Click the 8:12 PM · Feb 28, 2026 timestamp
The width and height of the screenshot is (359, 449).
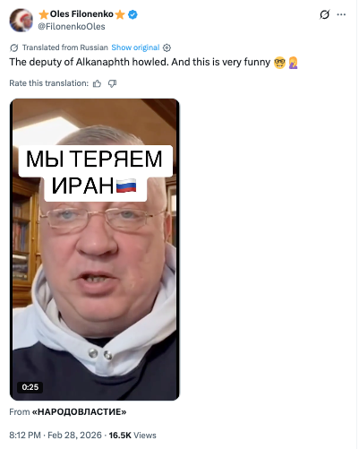point(56,436)
